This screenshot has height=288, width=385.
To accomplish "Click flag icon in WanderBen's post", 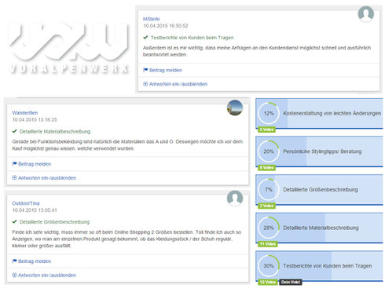I will tap(14, 164).
